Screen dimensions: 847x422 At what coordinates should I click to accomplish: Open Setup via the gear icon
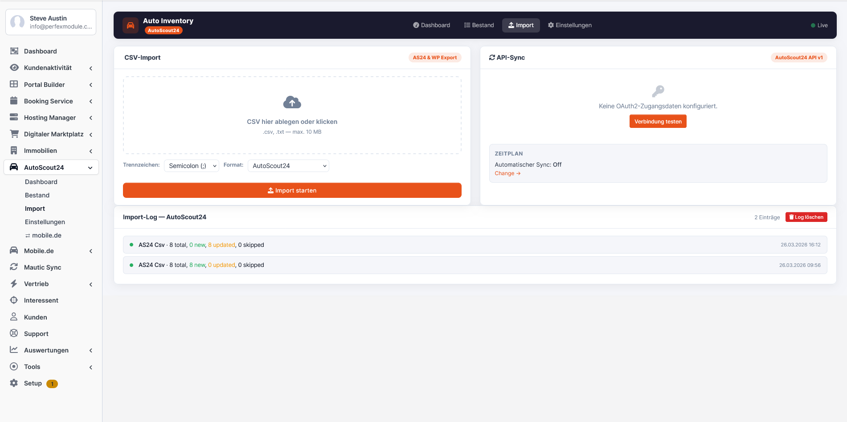tap(14, 383)
